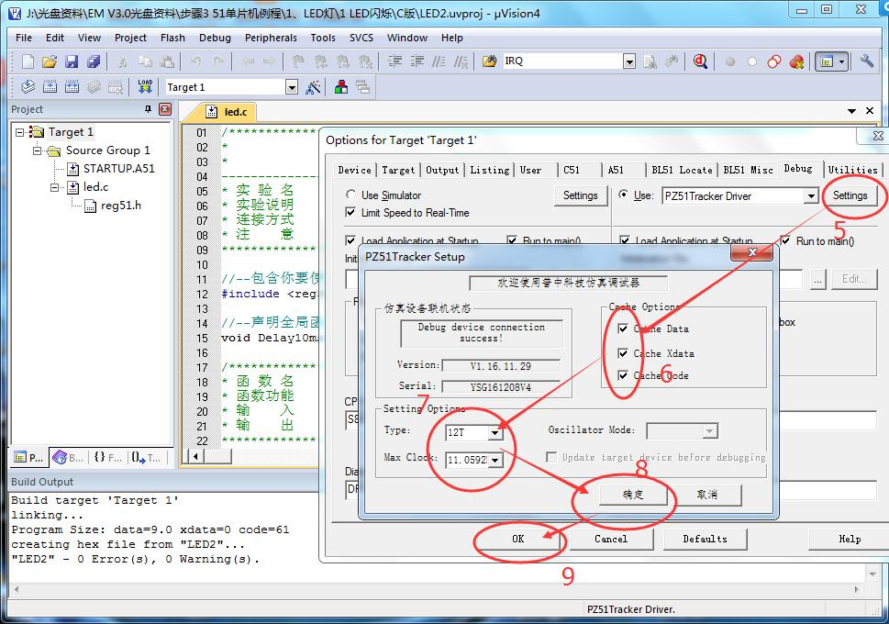This screenshot has width=889, height=624.
Task: Open the Flash menu
Action: (172, 38)
